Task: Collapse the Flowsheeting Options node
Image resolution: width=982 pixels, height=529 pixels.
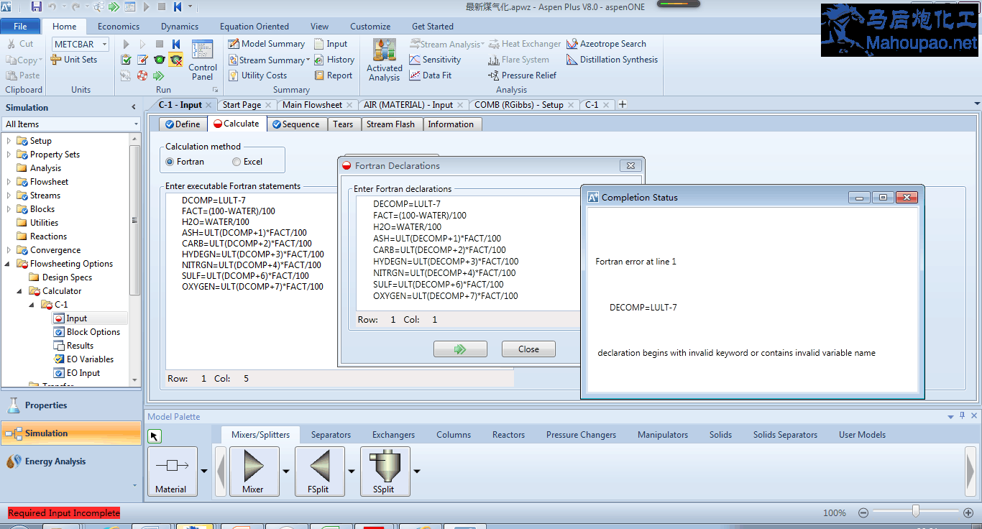Action: [9, 264]
